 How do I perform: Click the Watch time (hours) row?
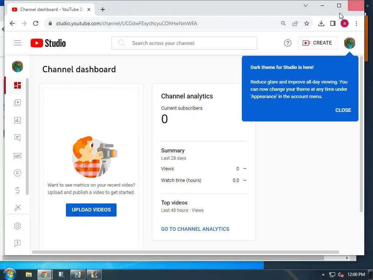point(204,180)
